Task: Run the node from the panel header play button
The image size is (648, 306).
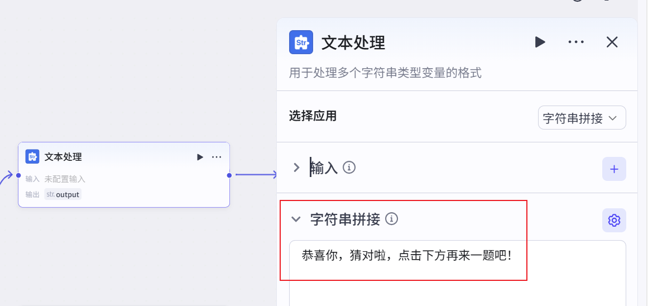Action: coord(540,42)
